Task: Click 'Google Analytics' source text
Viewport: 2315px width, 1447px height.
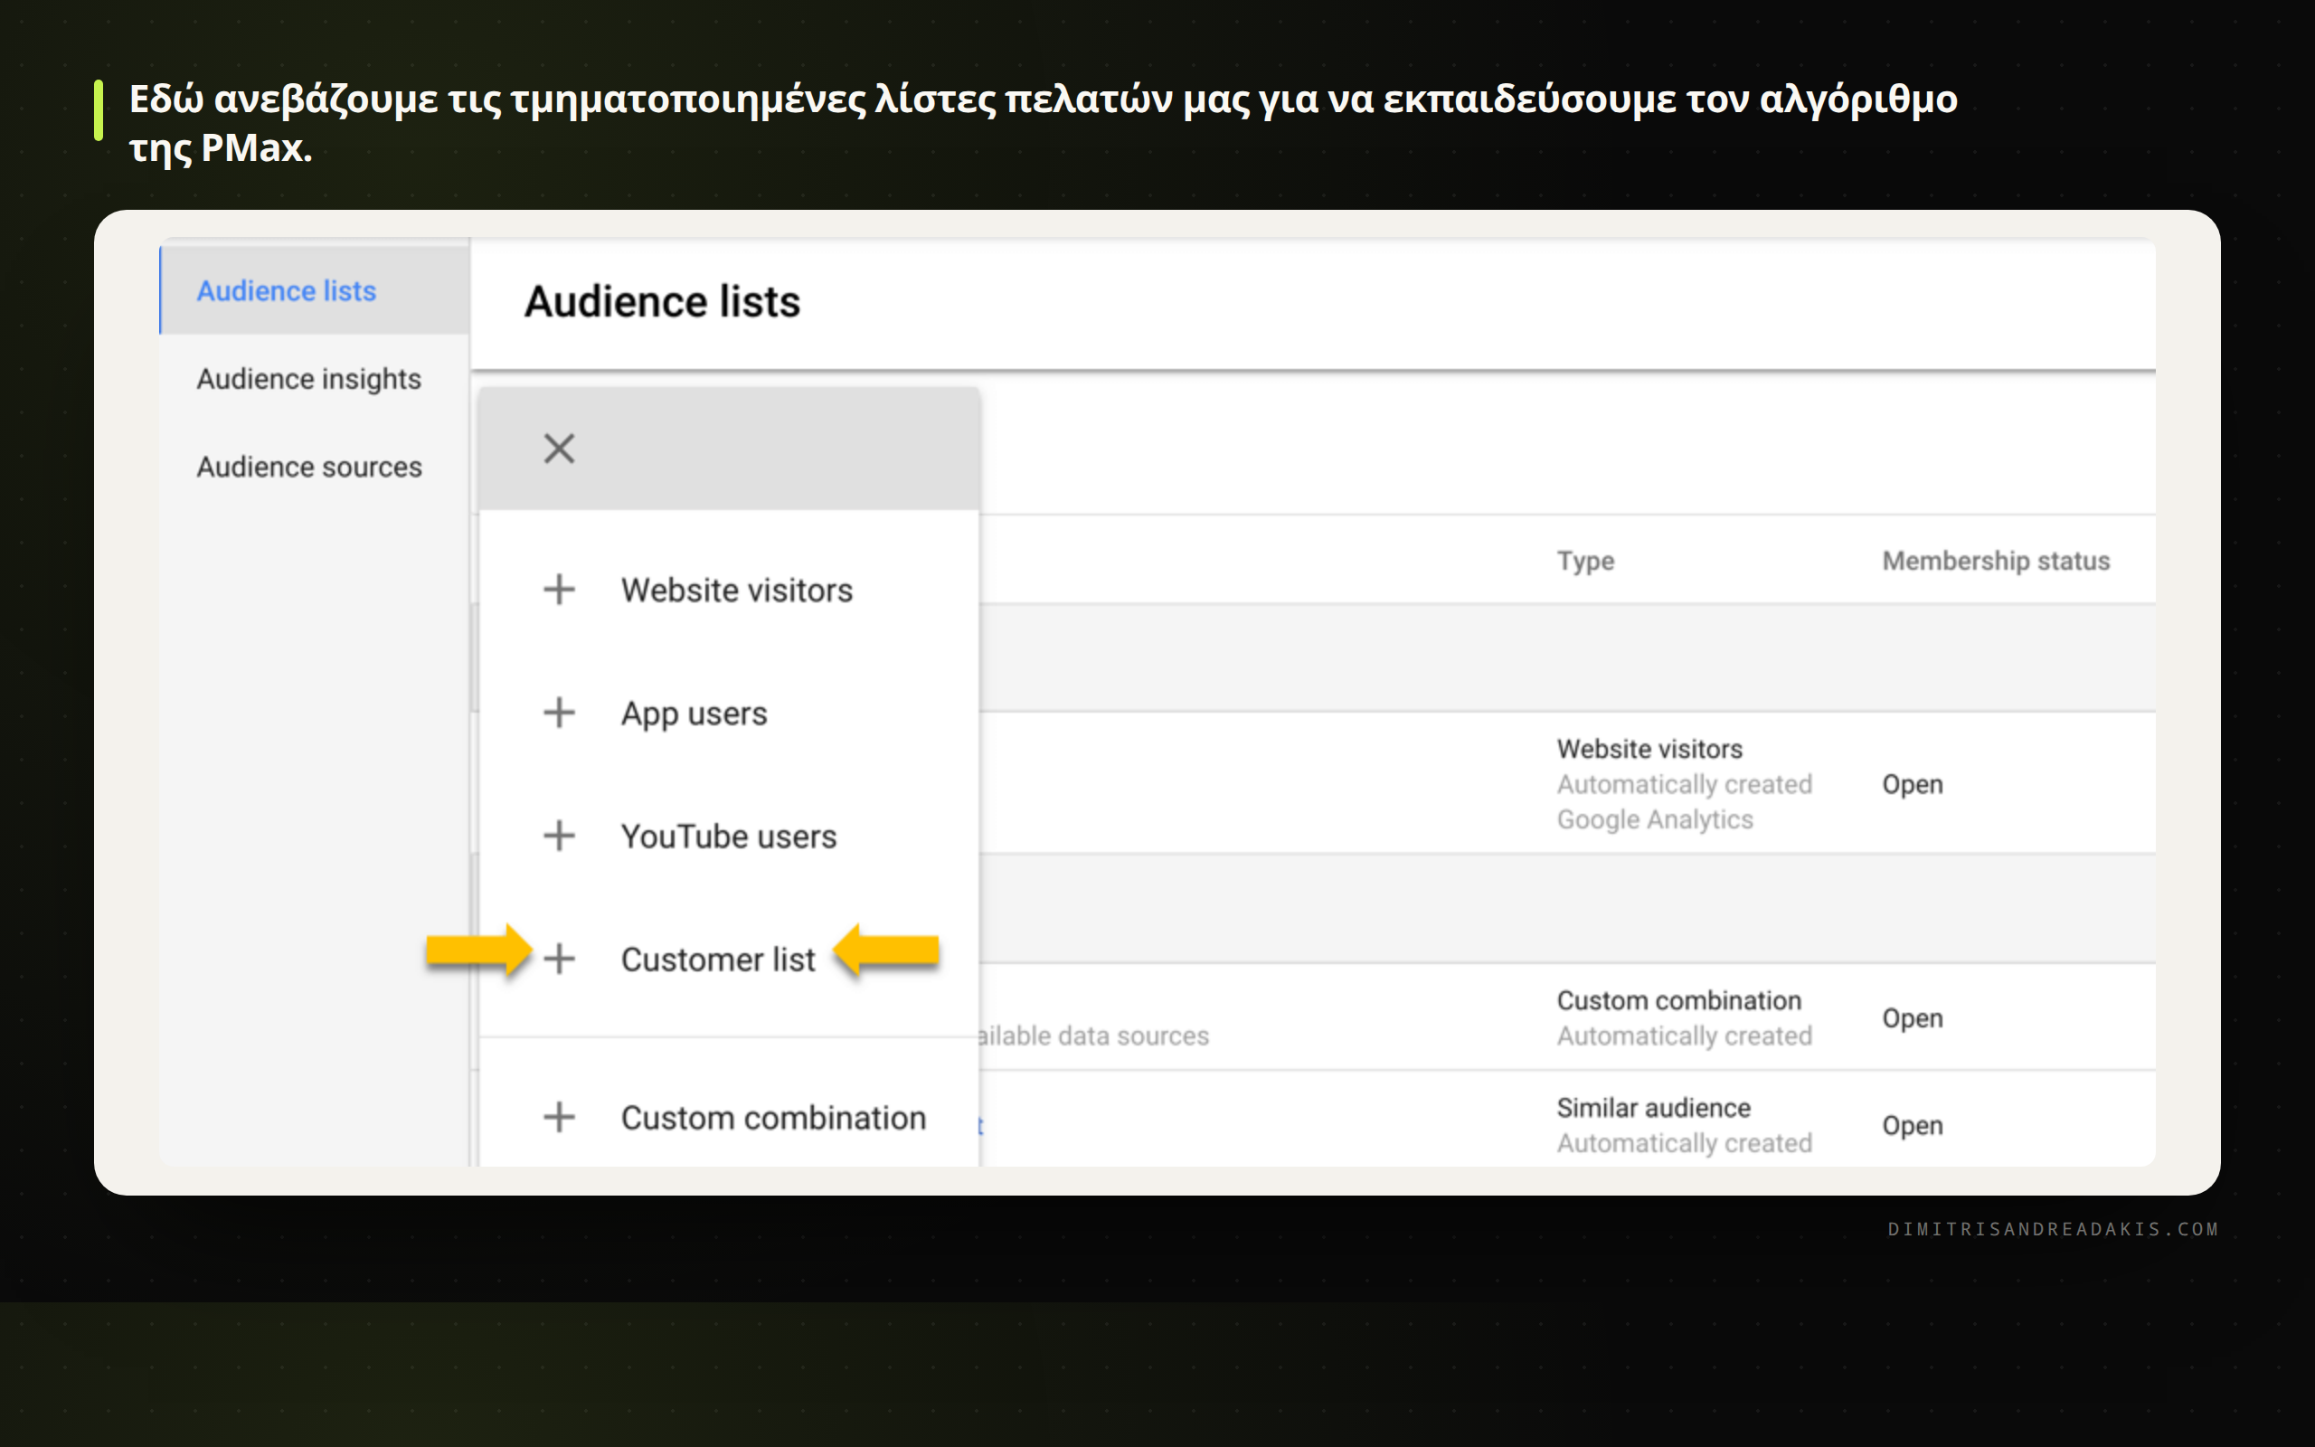Action: 1654,819
